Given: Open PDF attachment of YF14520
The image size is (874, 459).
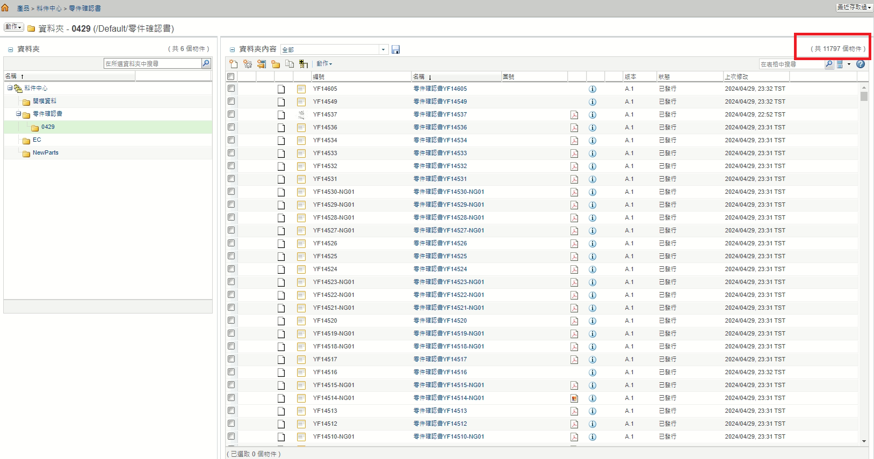Looking at the screenshot, I should pos(574,321).
